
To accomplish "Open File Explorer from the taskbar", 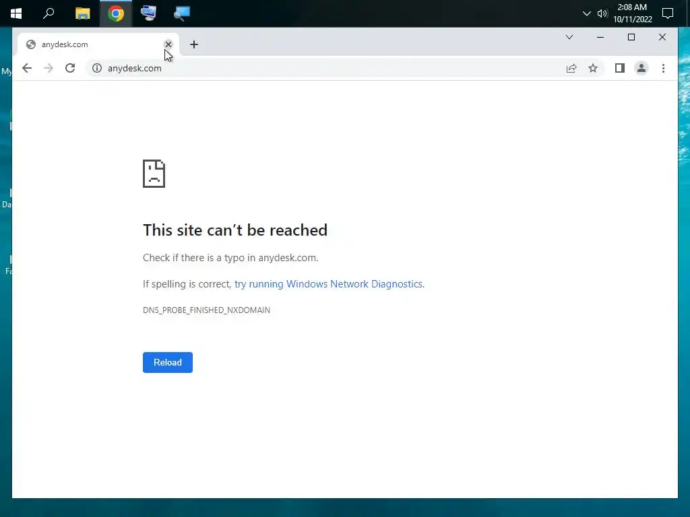I will tap(82, 13).
